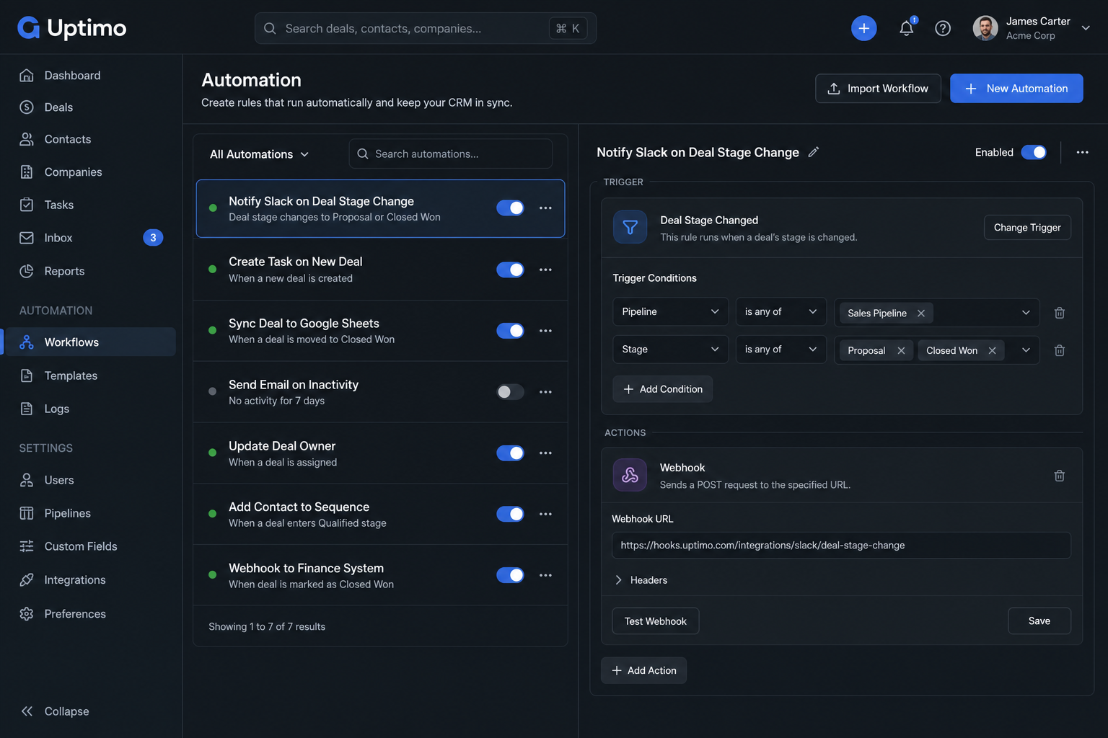Add a trigger condition
The height and width of the screenshot is (738, 1108).
point(663,389)
